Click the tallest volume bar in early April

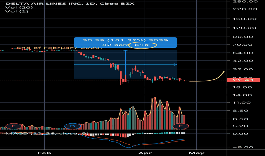click(x=155, y=113)
